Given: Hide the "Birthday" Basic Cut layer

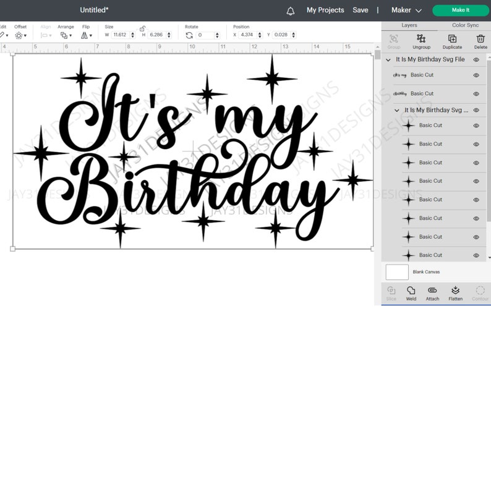Looking at the screenshot, I should coord(476,93).
